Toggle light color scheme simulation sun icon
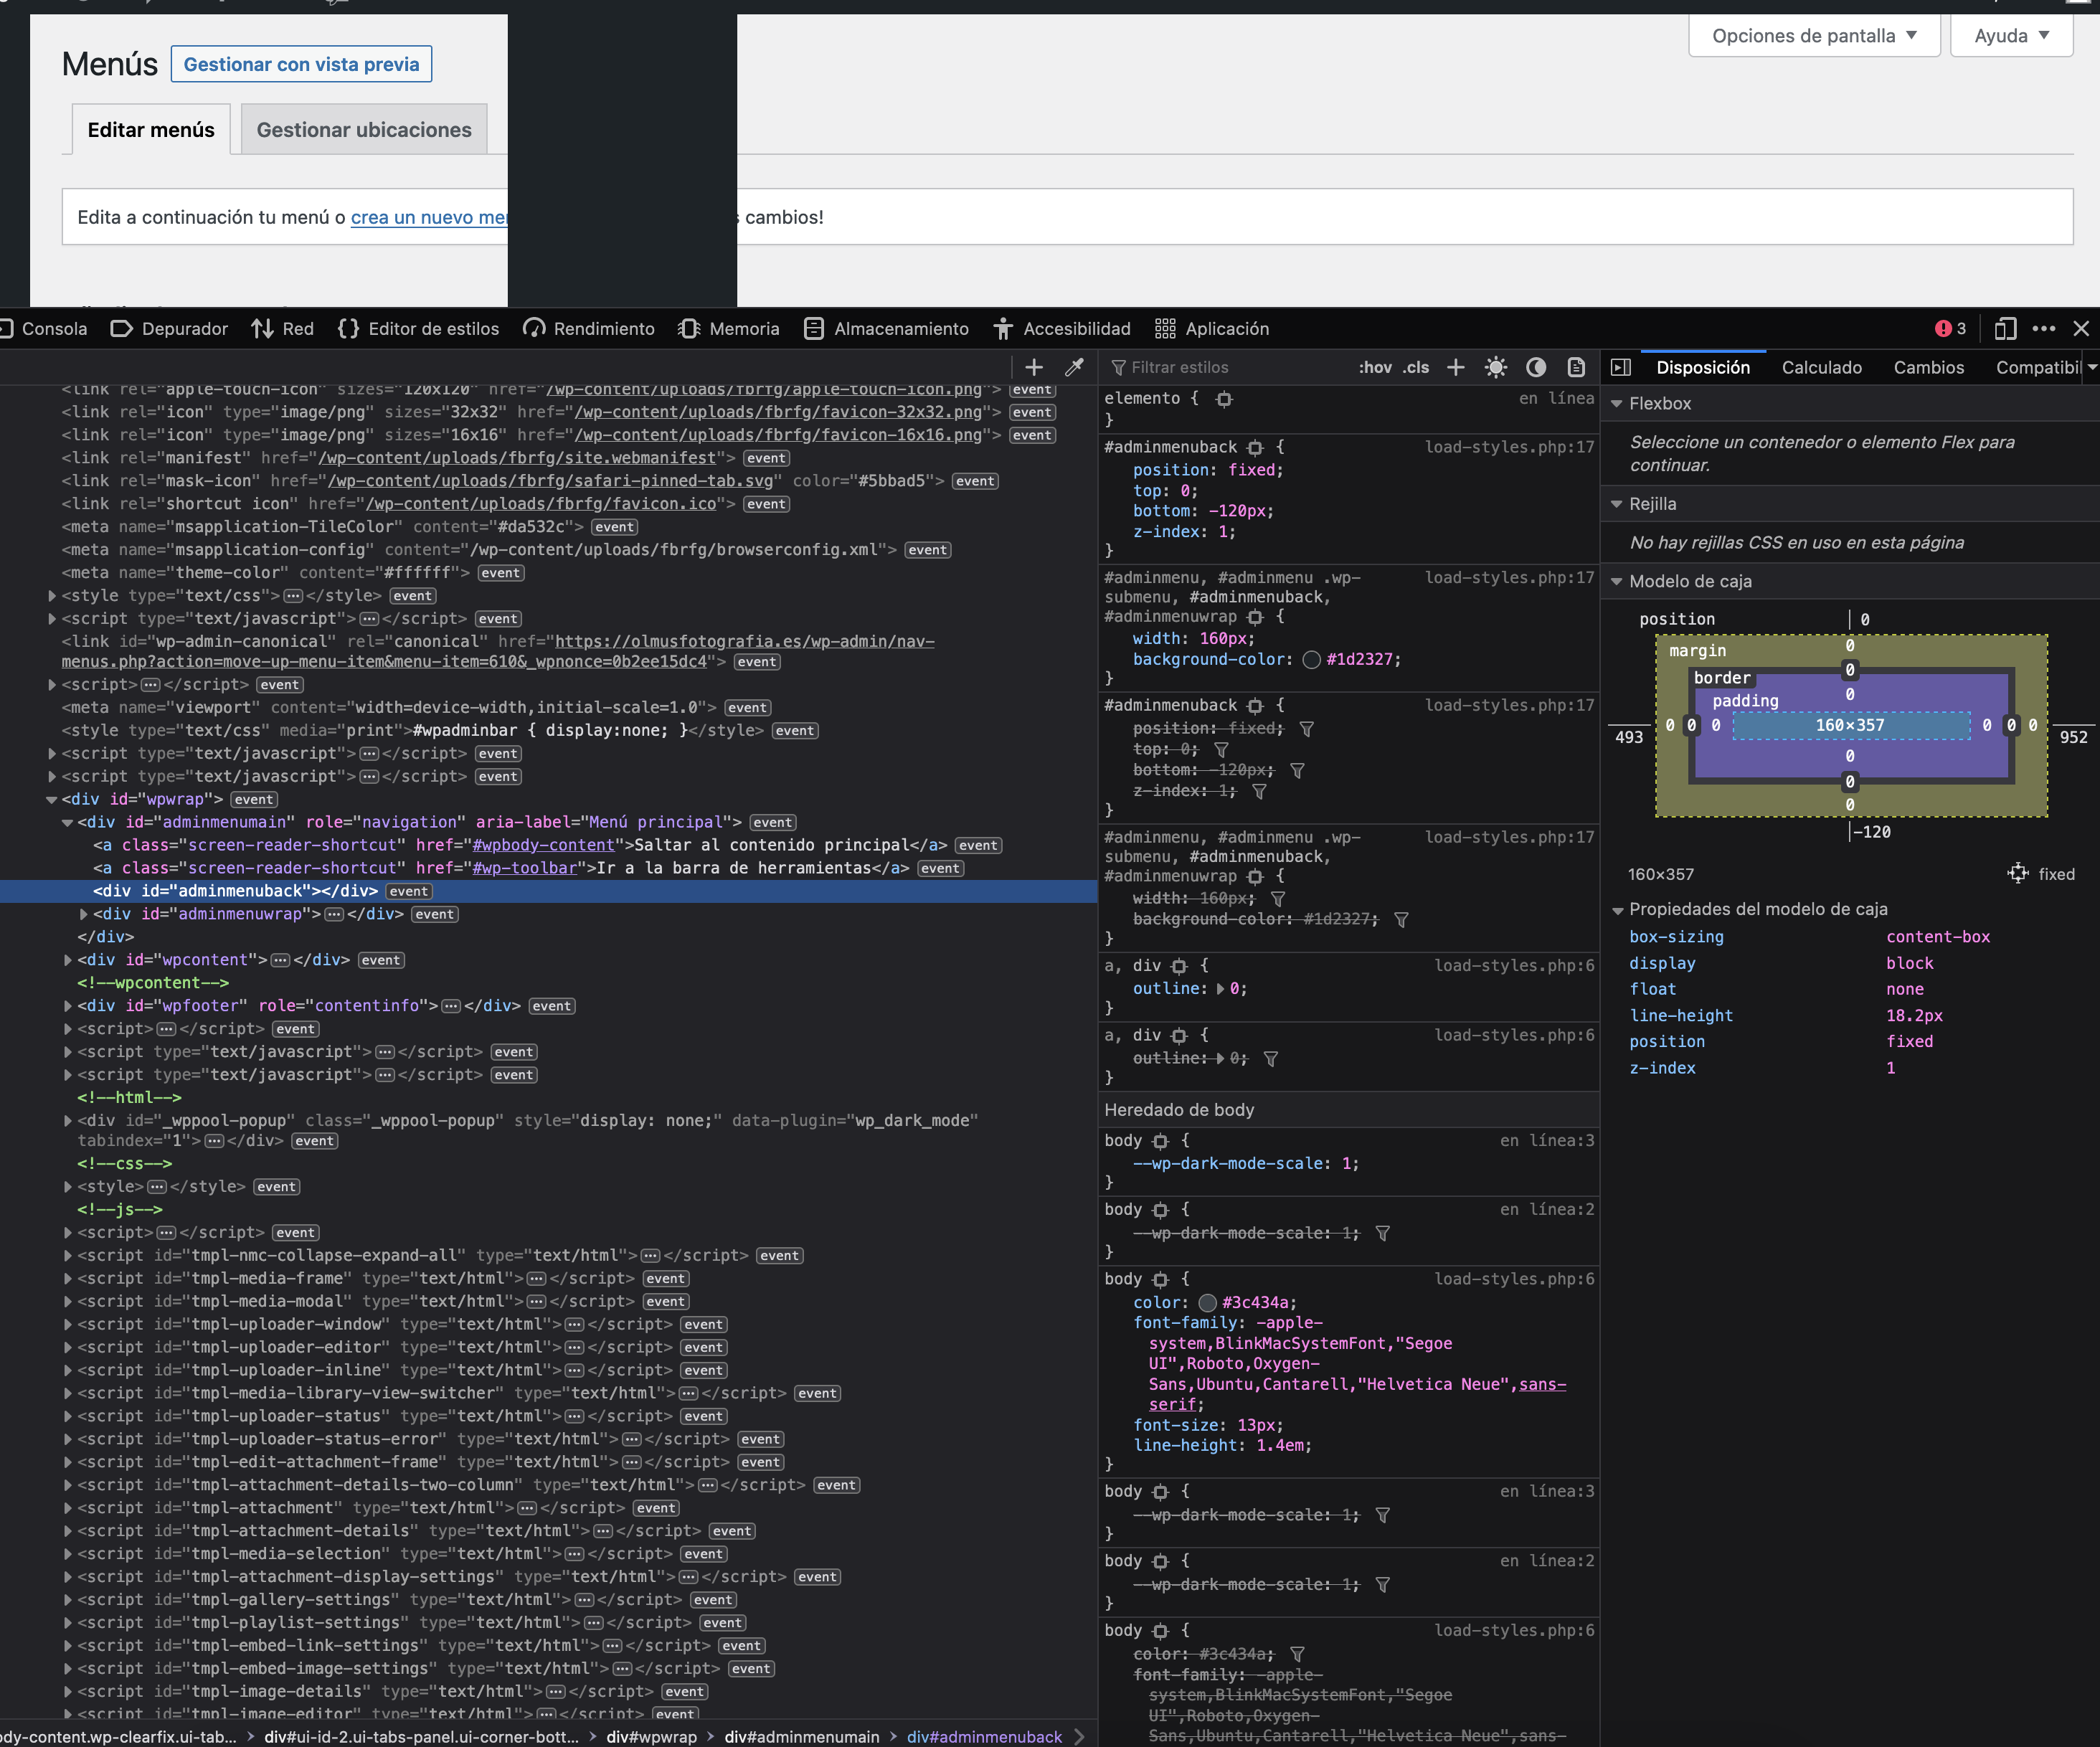 pos(1496,367)
